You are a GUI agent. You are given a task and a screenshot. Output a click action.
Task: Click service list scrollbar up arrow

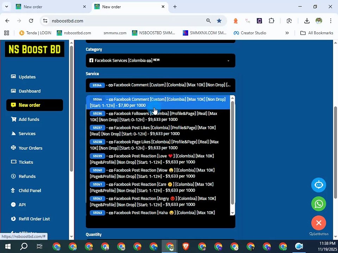click(x=232, y=98)
